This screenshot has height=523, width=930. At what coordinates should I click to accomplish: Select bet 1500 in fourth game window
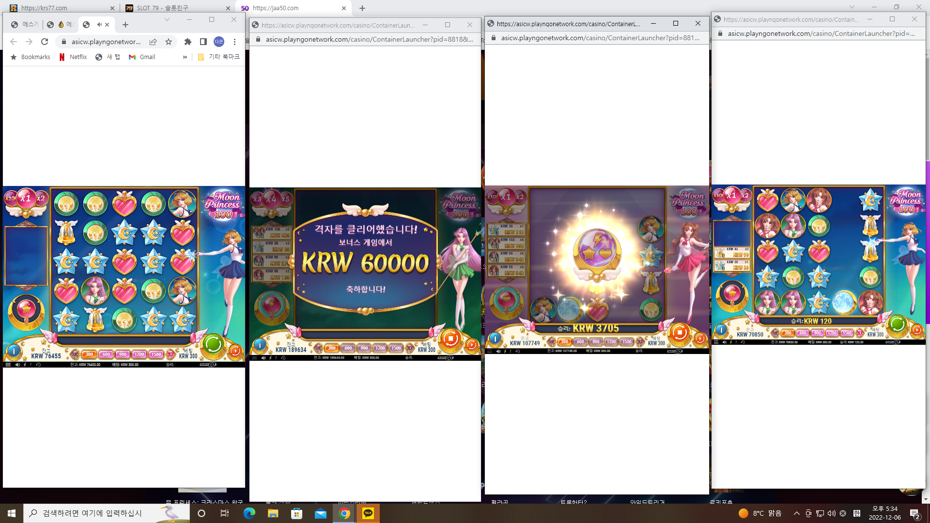847,333
